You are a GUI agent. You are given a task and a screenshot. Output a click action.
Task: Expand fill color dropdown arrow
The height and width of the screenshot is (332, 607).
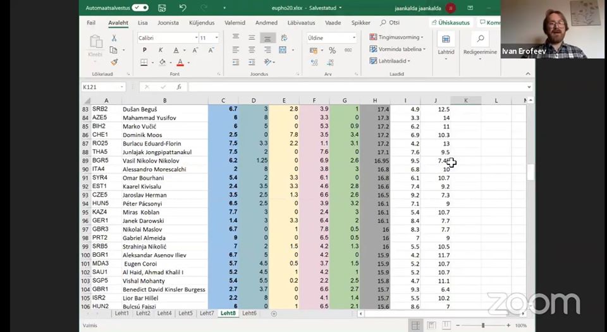click(170, 63)
